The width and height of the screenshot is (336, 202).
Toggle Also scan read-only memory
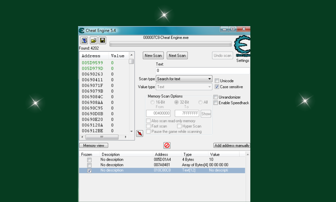148,121
